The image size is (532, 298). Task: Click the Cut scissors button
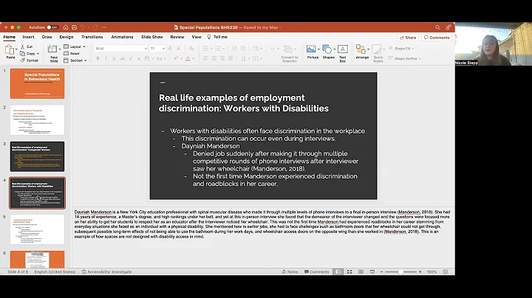27,46
